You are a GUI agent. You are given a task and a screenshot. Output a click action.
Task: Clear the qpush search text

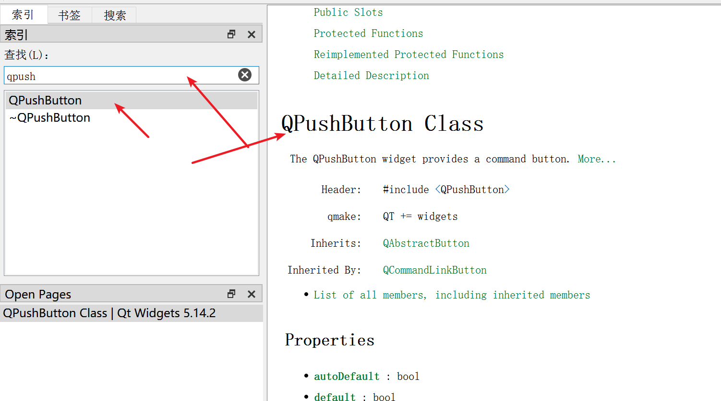point(245,75)
